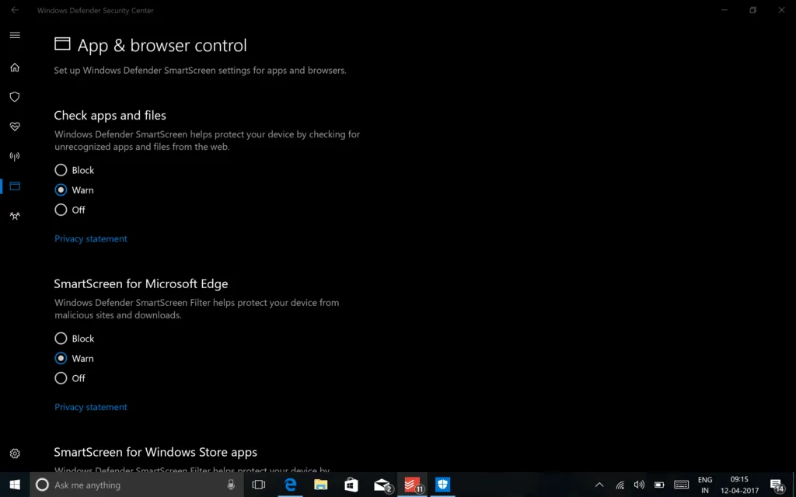Viewport: 796px width, 497px height.
Task: Select Warn for Check apps and files
Action: point(74,189)
